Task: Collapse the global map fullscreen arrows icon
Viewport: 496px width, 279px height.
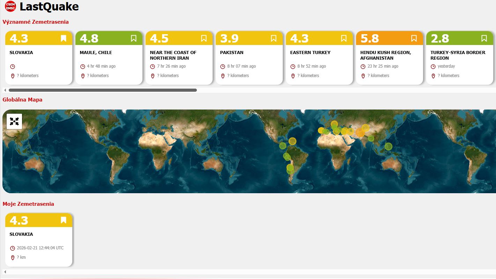Action: (14, 121)
